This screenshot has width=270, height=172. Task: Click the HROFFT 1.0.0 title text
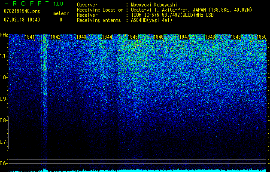pos(33,3)
